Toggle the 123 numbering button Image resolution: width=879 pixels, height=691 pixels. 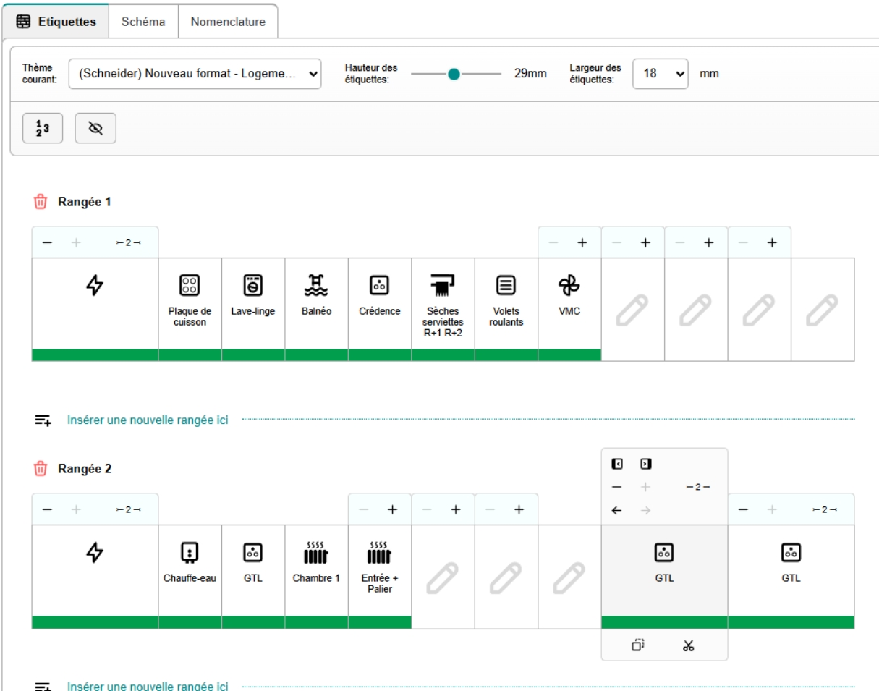point(43,128)
